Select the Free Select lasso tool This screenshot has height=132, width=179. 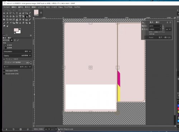pyautogui.click(x=10, y=13)
